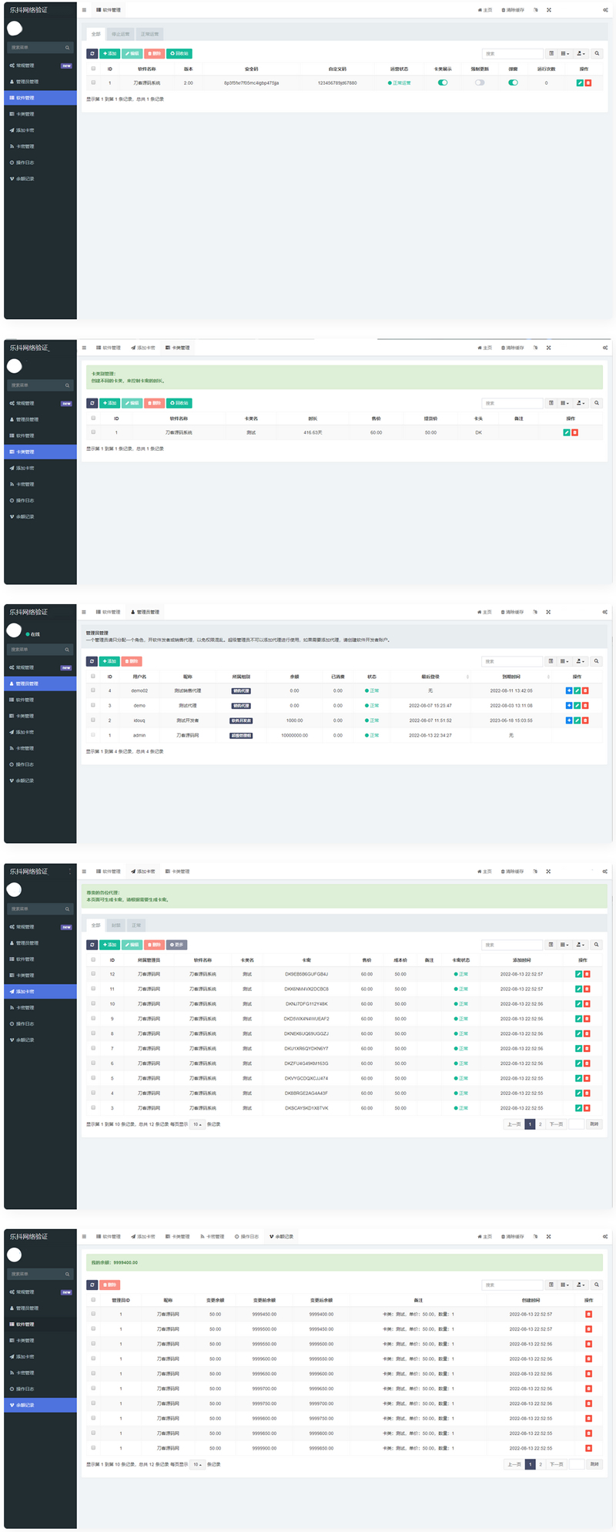This screenshot has width=616, height=1532.
Task: Edit the 416.63天 card type row
Action: (566, 432)
